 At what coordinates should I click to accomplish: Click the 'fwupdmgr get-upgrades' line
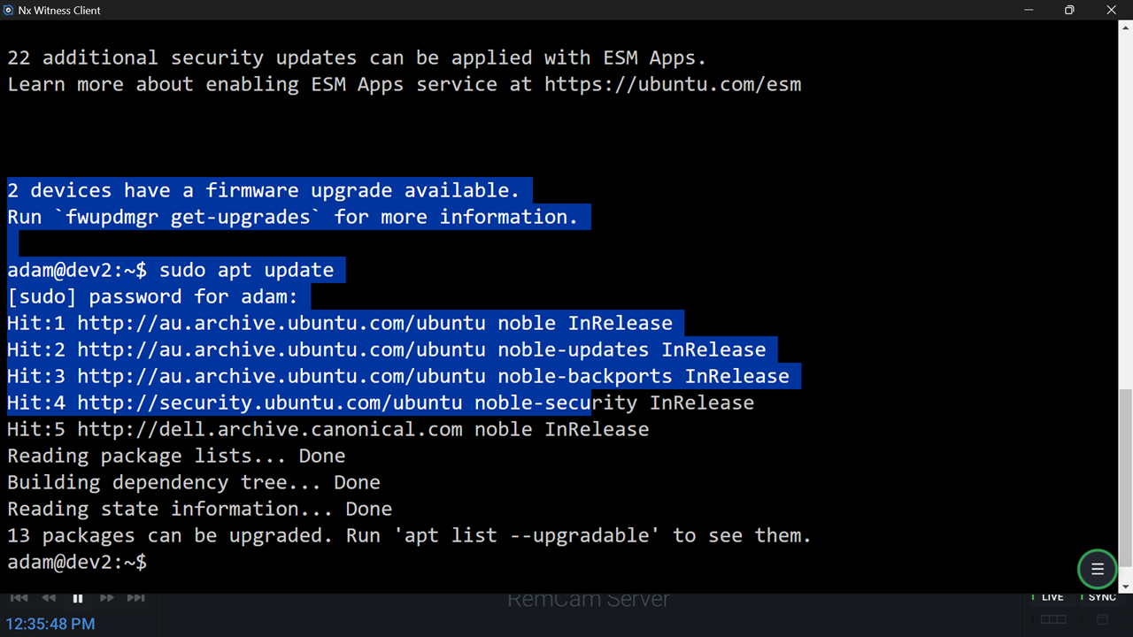293,218
